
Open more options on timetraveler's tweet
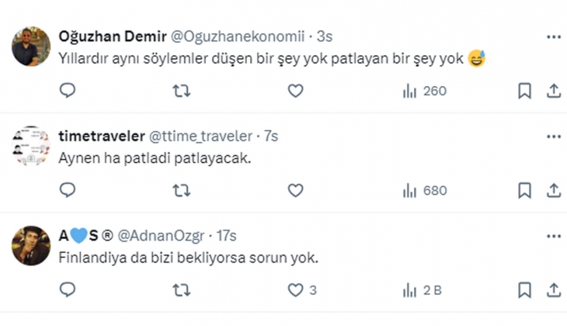coord(553,136)
